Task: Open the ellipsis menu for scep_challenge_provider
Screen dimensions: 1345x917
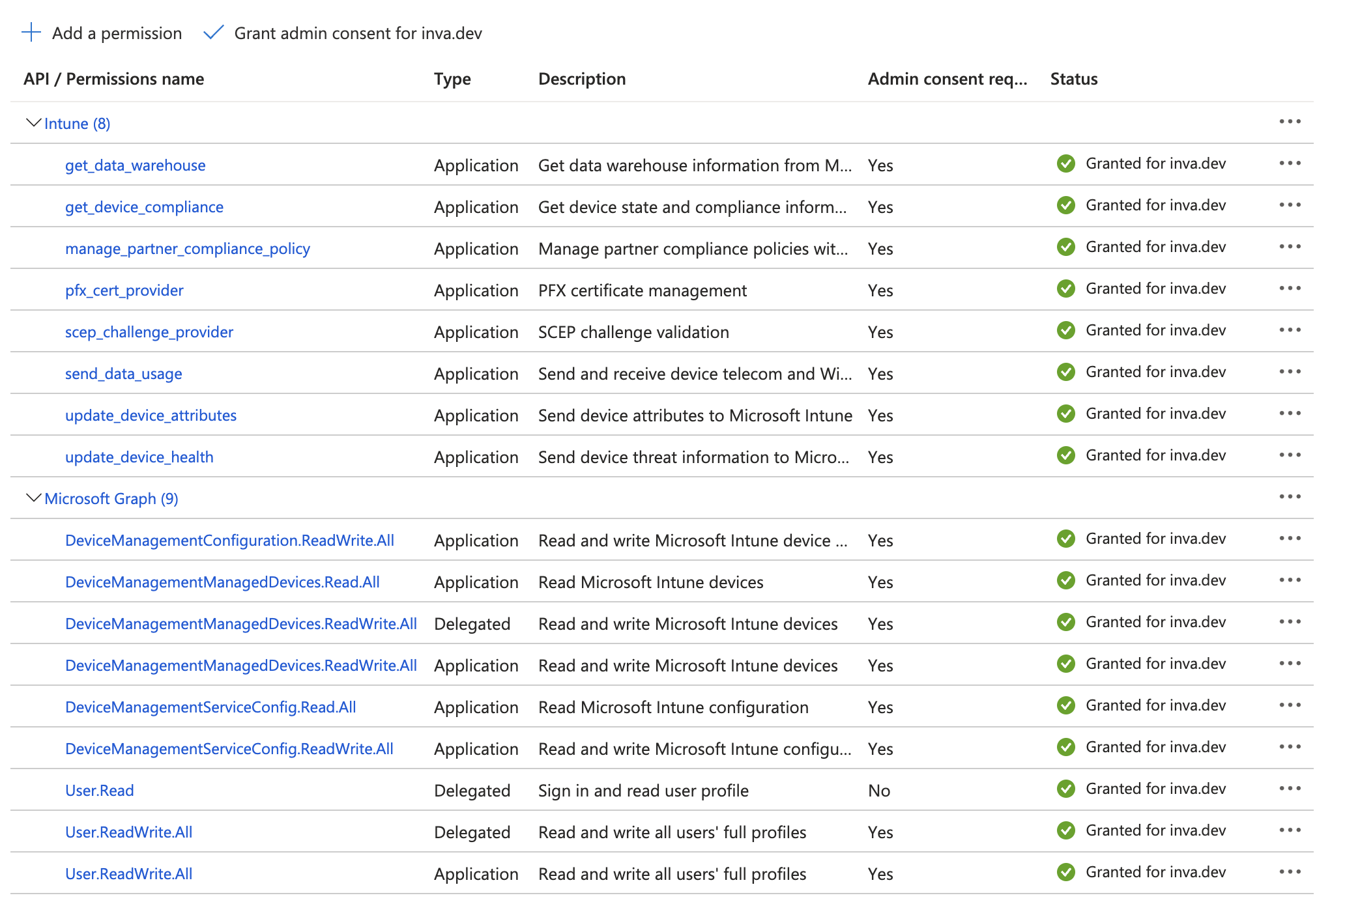Action: pos(1290,330)
